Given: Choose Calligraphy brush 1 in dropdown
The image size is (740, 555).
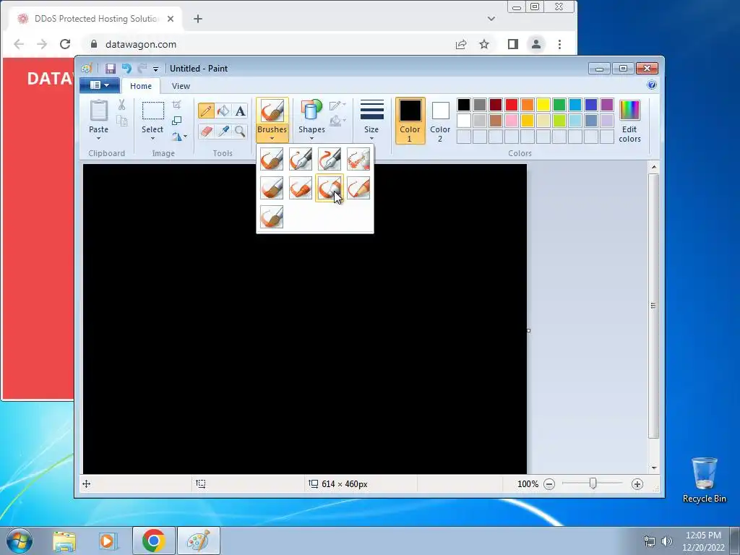Looking at the screenshot, I should 301,159.
